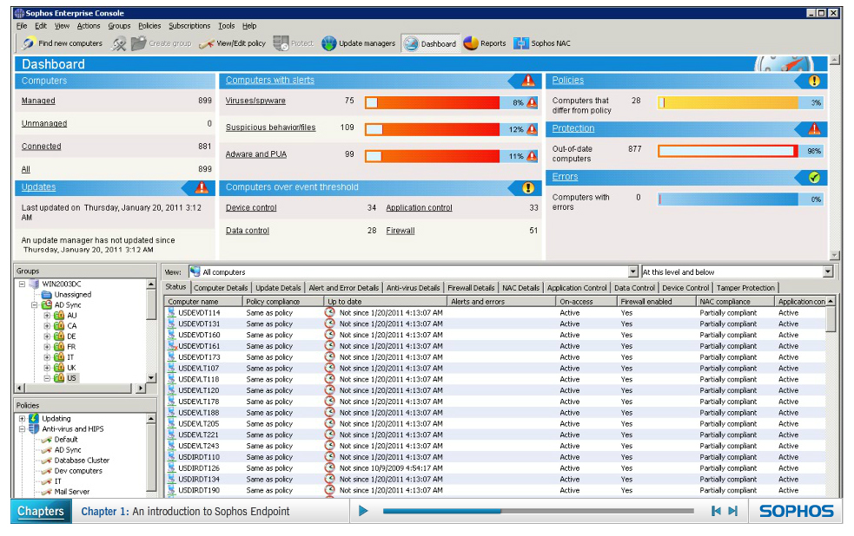Click Computers that differ from policy bar

click(728, 102)
